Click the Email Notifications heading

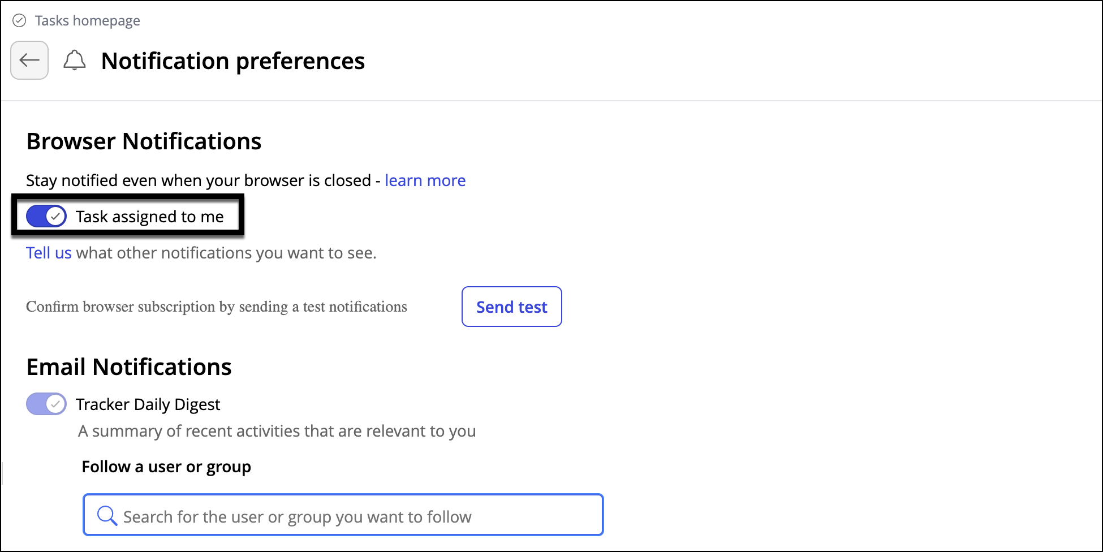coord(129,367)
